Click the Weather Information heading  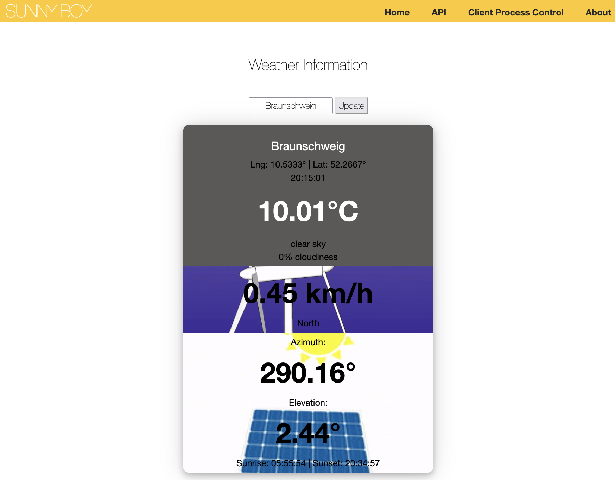pos(308,65)
